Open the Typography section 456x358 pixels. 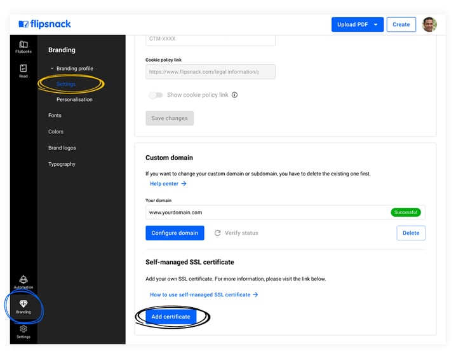coord(62,165)
